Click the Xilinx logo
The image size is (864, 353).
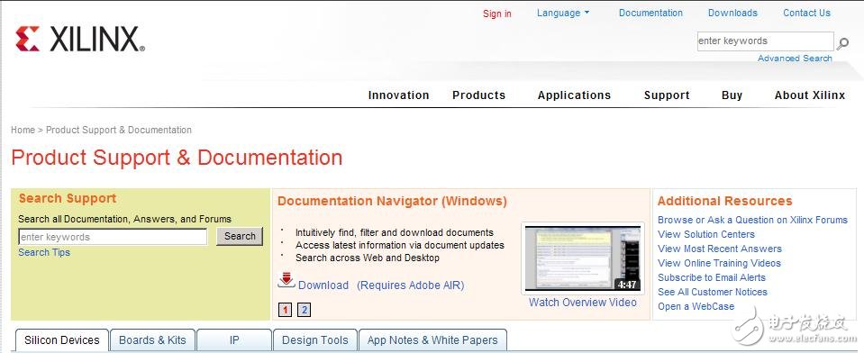(x=80, y=39)
